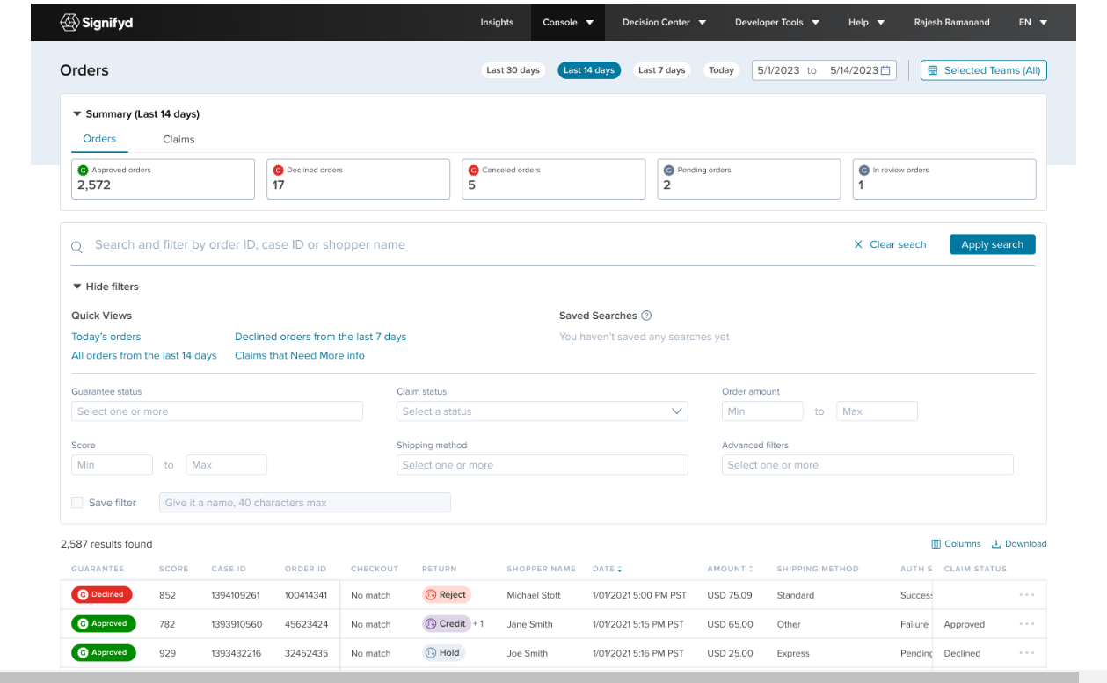
Task: Switch range to Last 7 days
Action: click(x=661, y=70)
